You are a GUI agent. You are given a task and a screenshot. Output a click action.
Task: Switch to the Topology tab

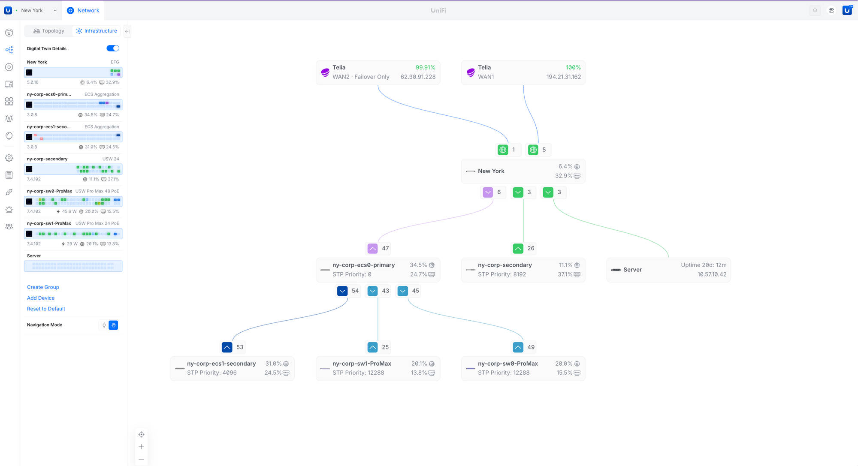pyautogui.click(x=48, y=31)
